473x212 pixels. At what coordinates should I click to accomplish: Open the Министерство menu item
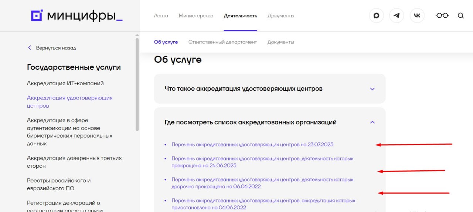pos(196,15)
